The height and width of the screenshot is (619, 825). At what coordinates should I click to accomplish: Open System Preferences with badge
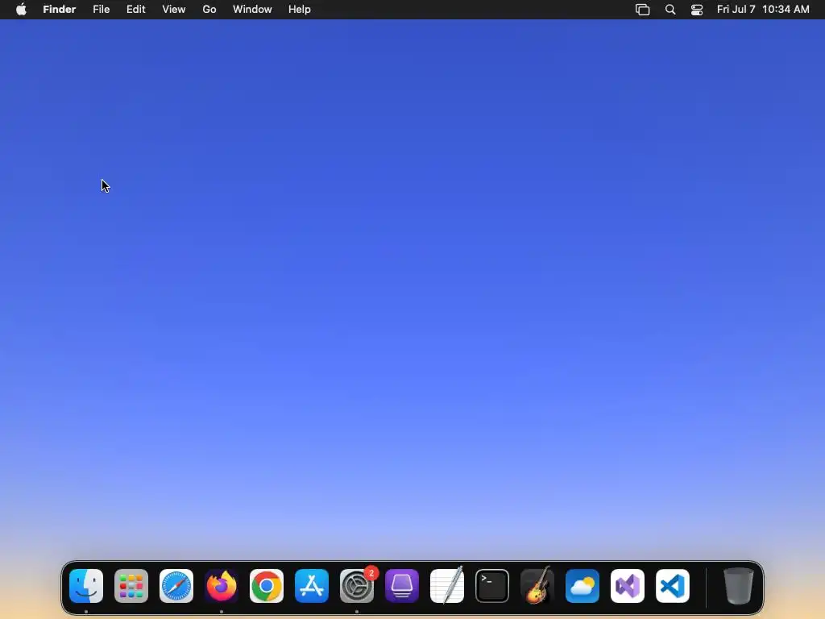tap(357, 586)
